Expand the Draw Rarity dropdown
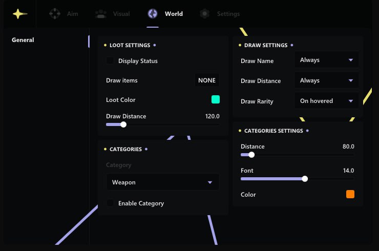The width and height of the screenshot is (379, 251). (326, 101)
